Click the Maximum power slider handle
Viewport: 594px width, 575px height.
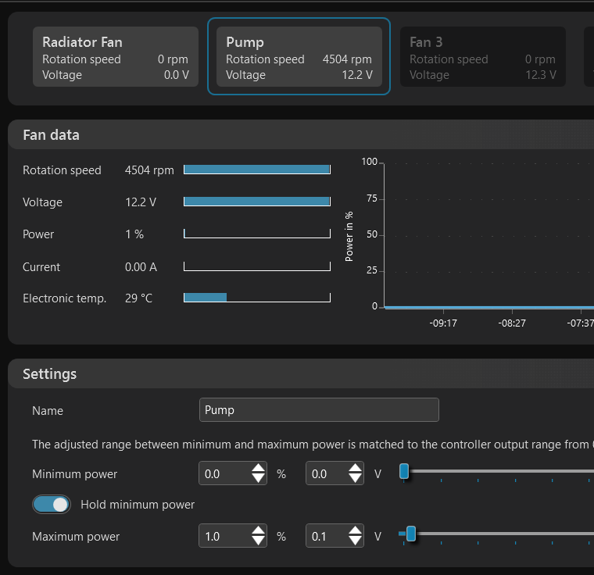(x=410, y=534)
